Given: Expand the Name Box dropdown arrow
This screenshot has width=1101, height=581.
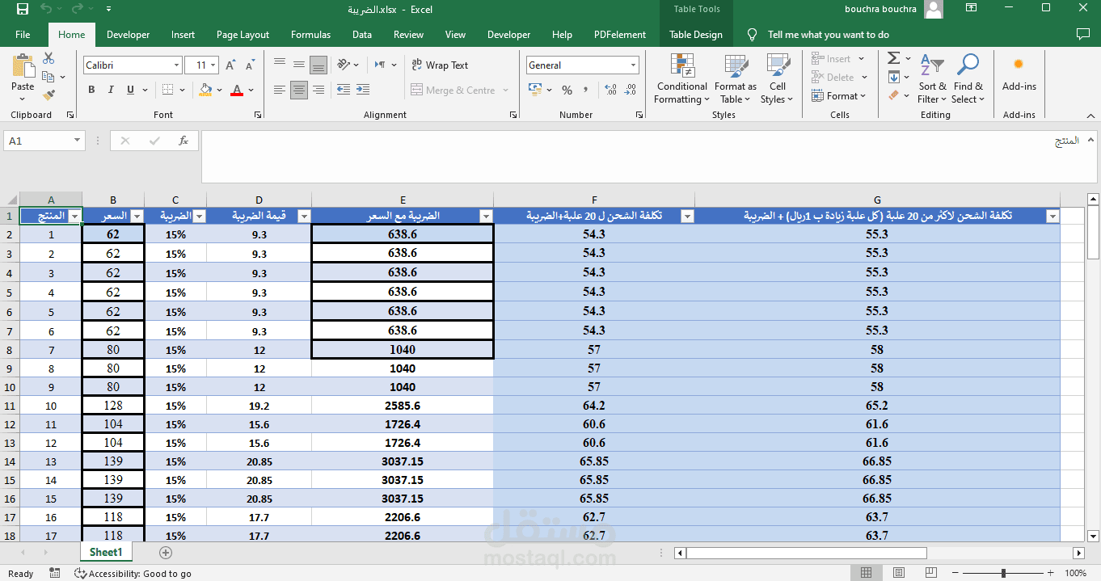Looking at the screenshot, I should click(x=78, y=141).
